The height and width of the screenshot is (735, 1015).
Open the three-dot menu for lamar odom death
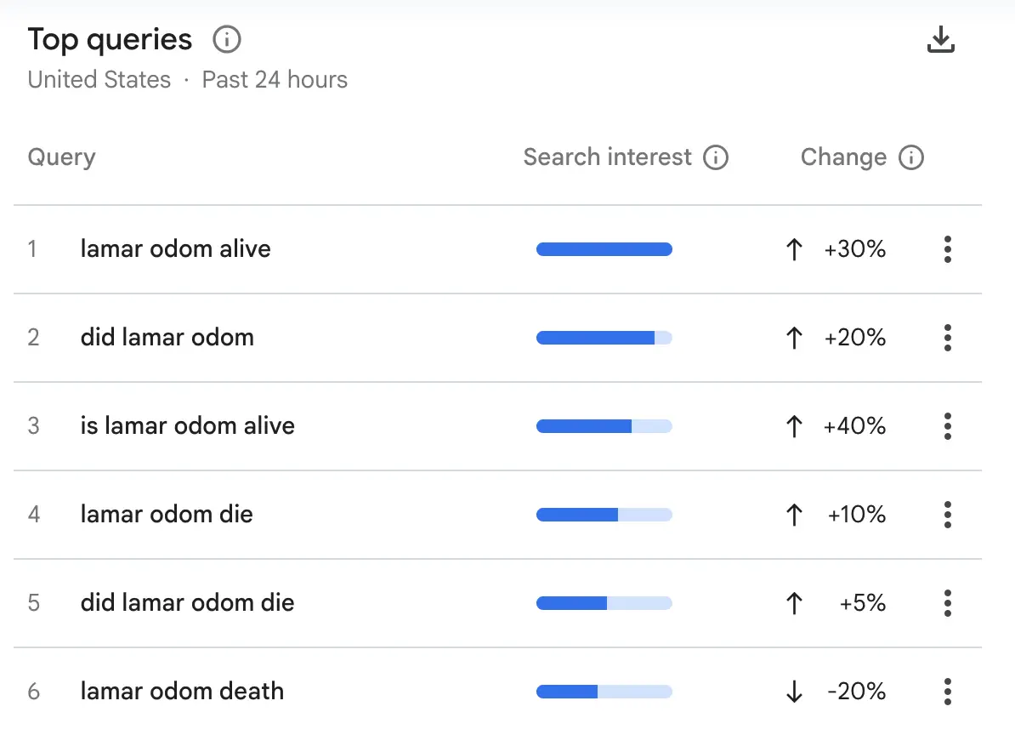tap(947, 692)
